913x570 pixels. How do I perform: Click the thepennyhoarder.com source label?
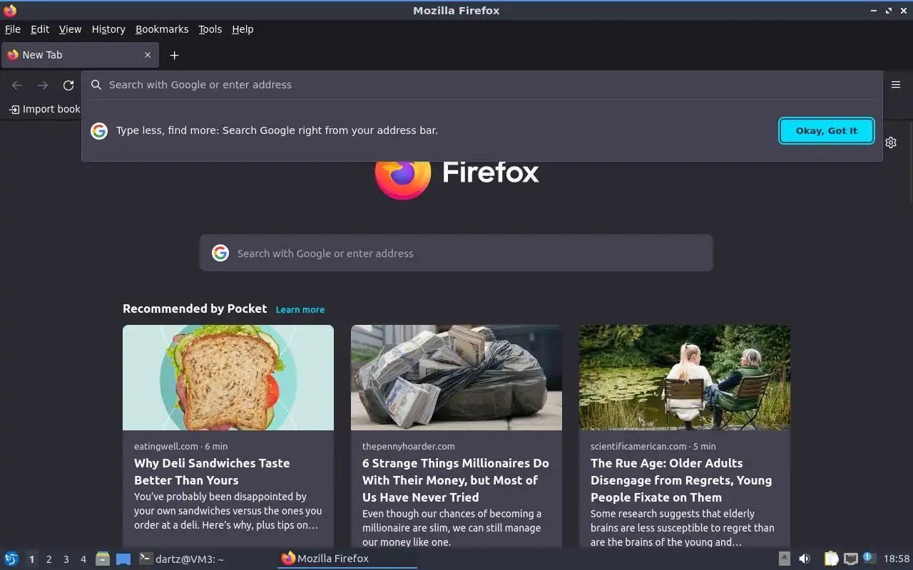408,446
